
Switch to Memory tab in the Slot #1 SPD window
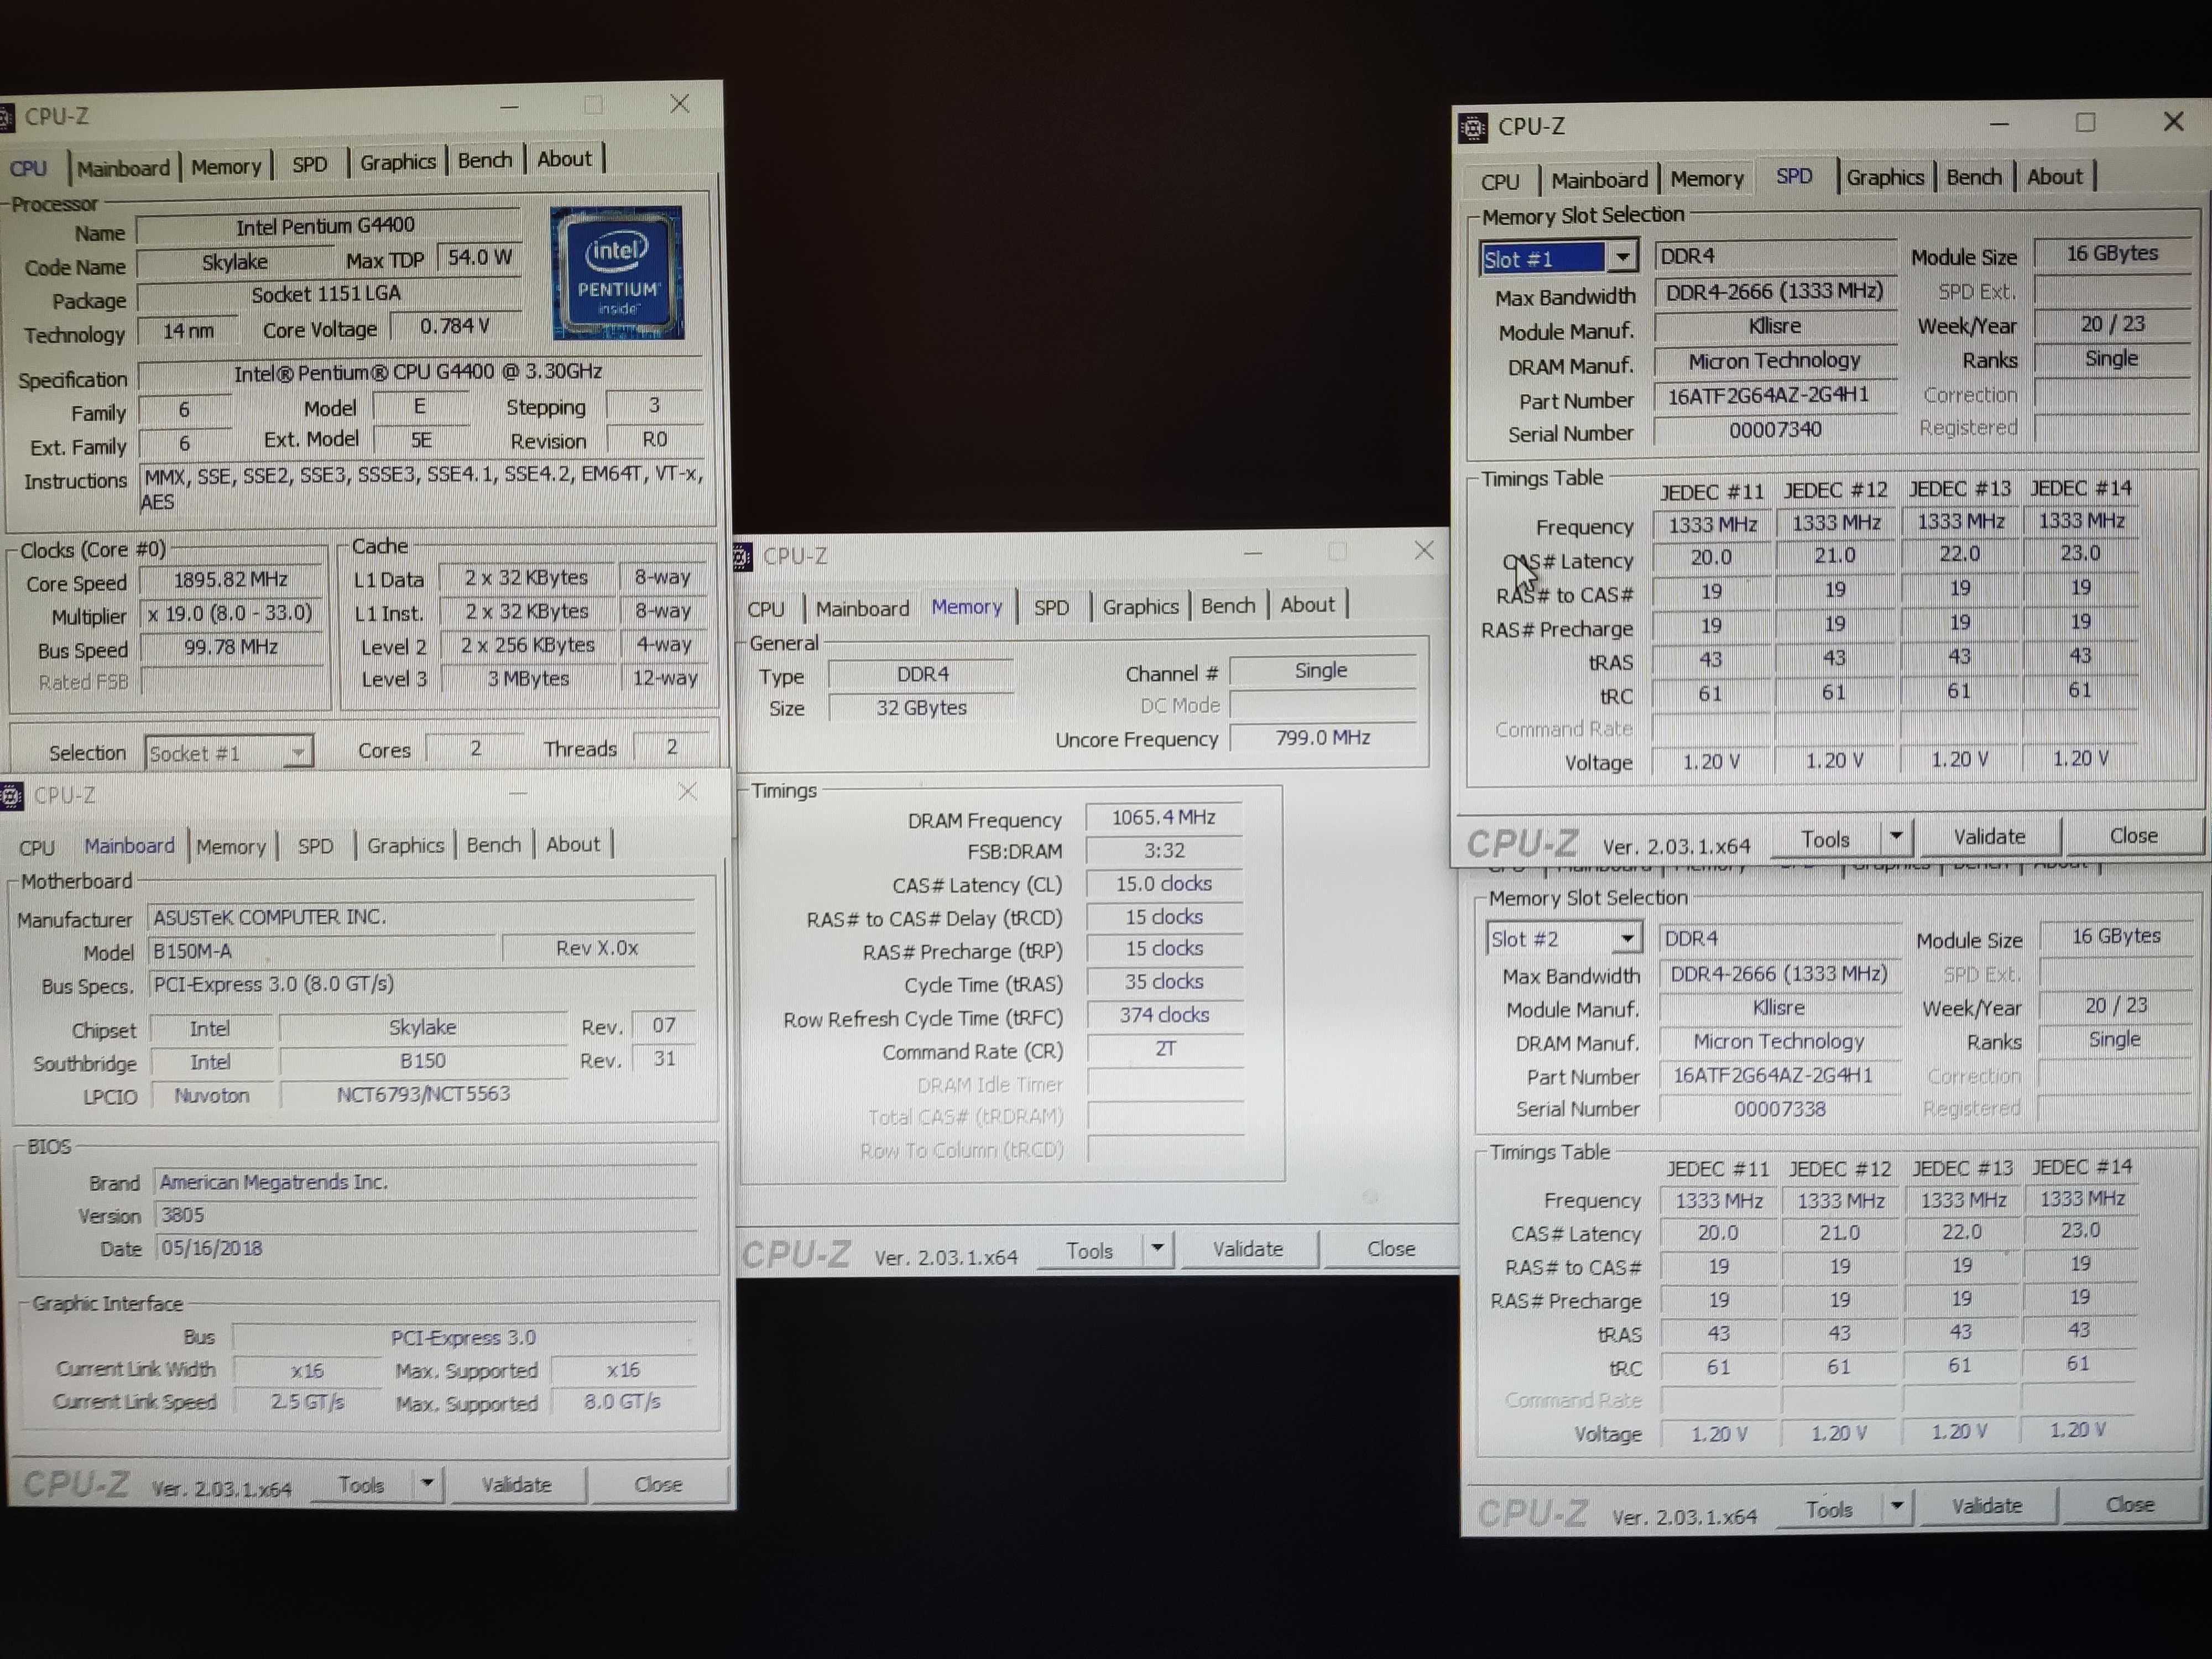[x=1707, y=179]
